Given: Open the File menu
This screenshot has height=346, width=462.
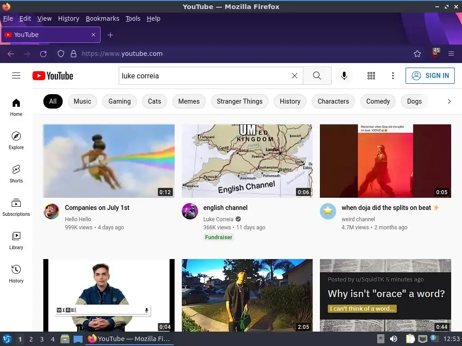Looking at the screenshot, I should 8,18.
